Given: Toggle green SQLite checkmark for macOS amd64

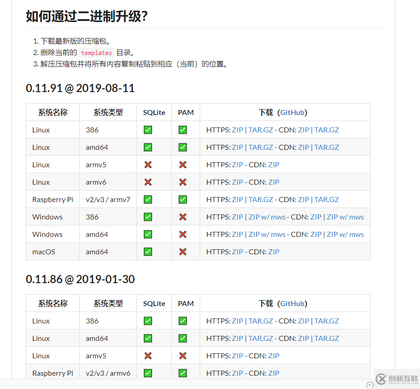Looking at the screenshot, I should click(x=147, y=252).
